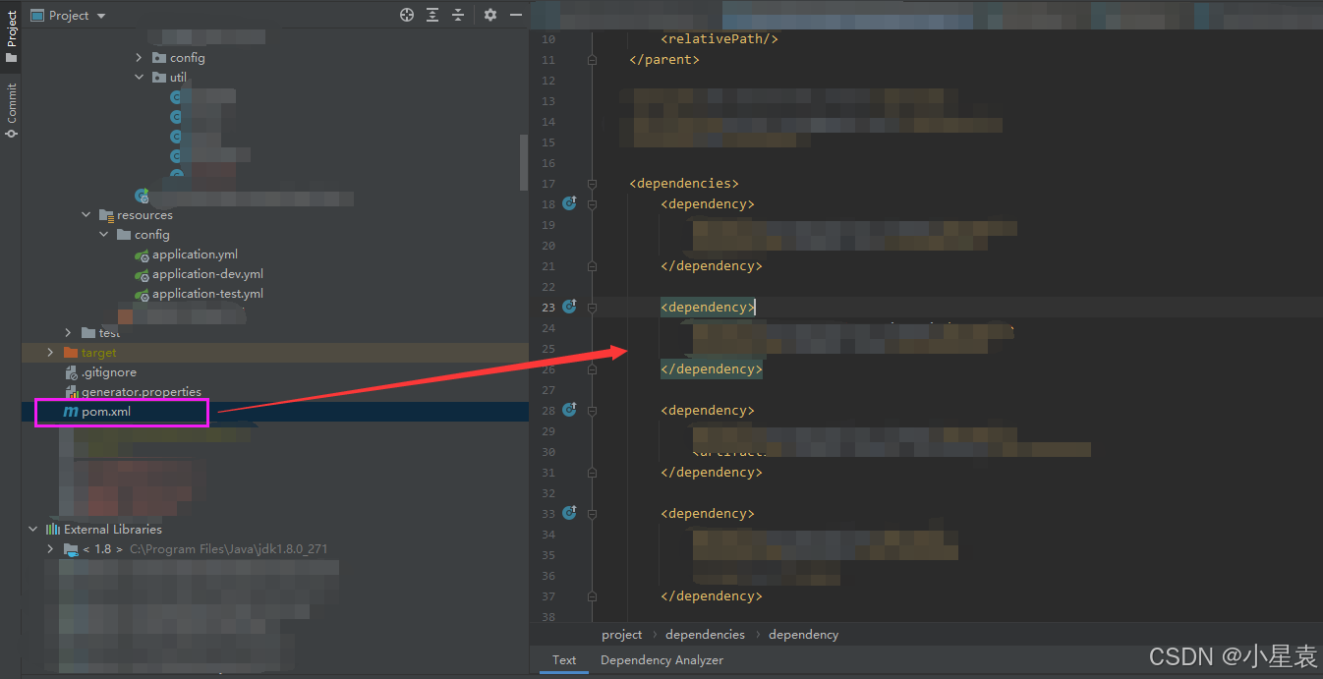Open the Commit tool window tab

coord(11,109)
